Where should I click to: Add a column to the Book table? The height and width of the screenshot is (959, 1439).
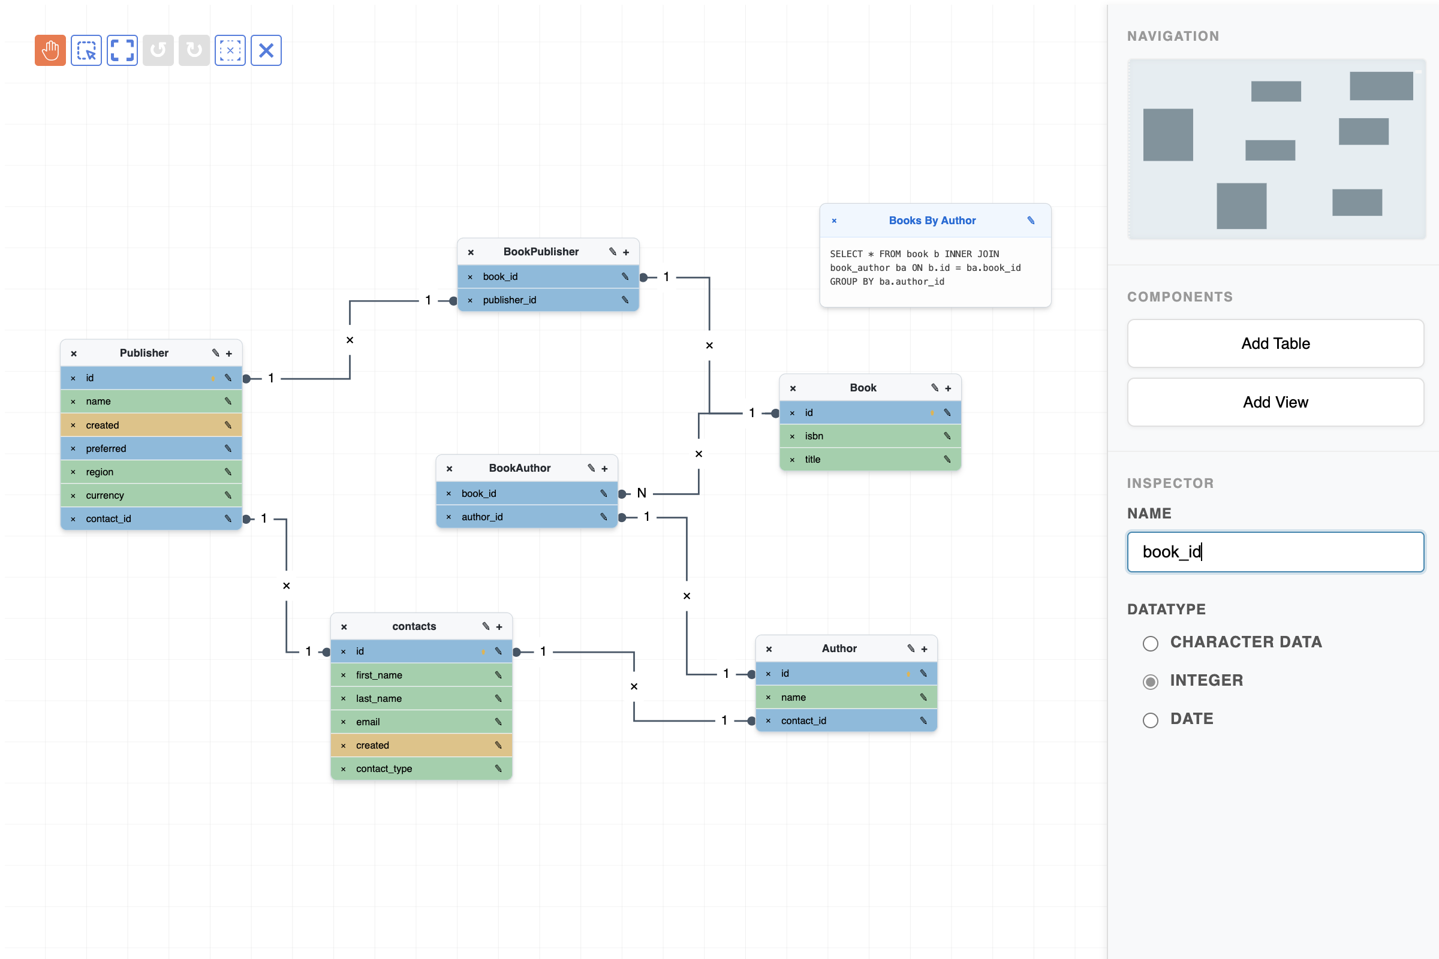(949, 388)
